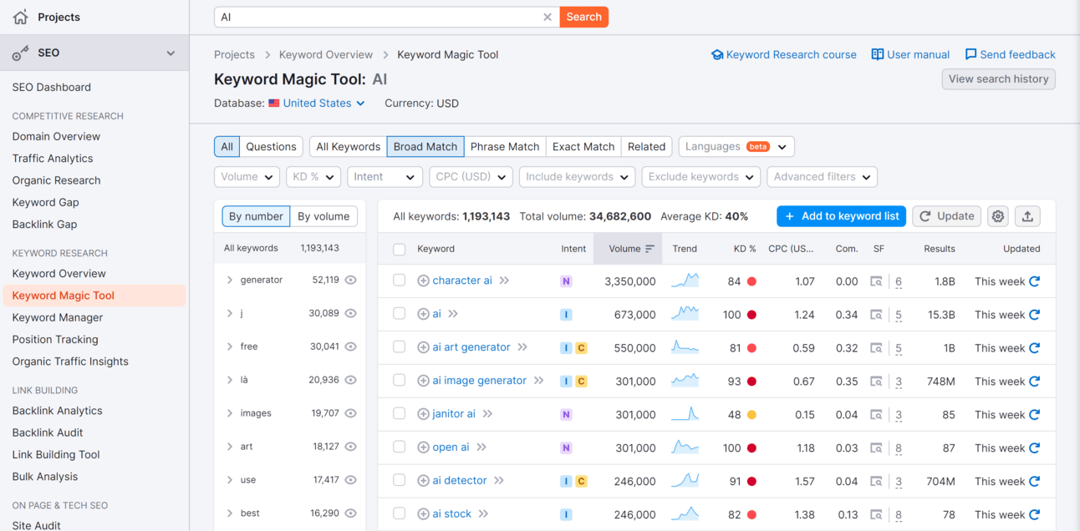Select the Related tab
The image size is (1080, 531).
[647, 147]
